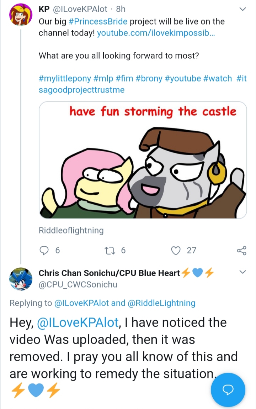
Task: Tap the blue floating reply button
Action: pos(228,390)
